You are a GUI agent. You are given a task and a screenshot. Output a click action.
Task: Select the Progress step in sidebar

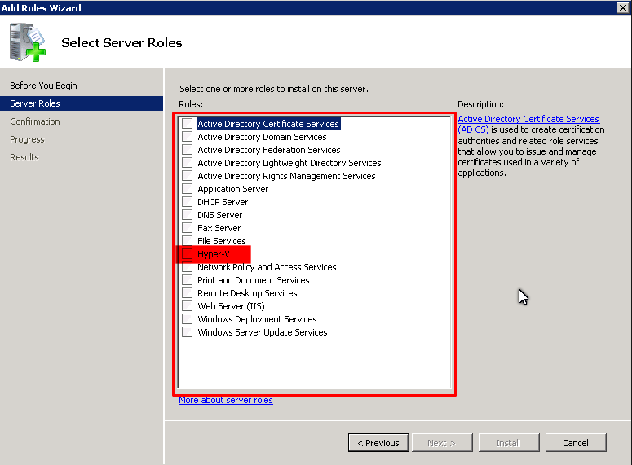pyautogui.click(x=27, y=139)
